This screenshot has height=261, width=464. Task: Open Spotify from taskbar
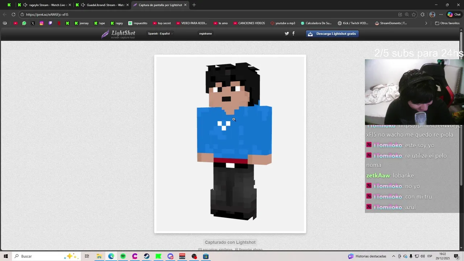click(123, 256)
